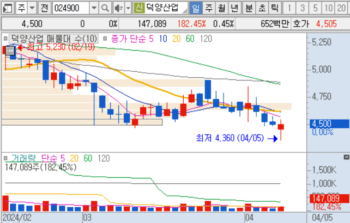This screenshot has height=223, width=350.
Task: Click the red 182.45% value in info bar
Action: coord(191,23)
